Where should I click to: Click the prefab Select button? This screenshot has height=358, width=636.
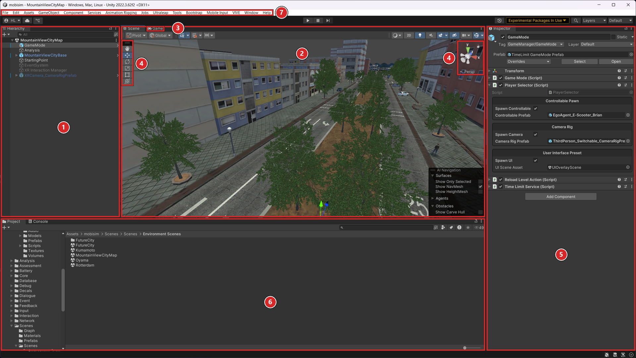coord(580,62)
